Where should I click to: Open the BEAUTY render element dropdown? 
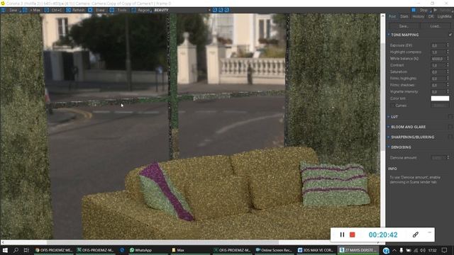pyautogui.click(x=182, y=10)
